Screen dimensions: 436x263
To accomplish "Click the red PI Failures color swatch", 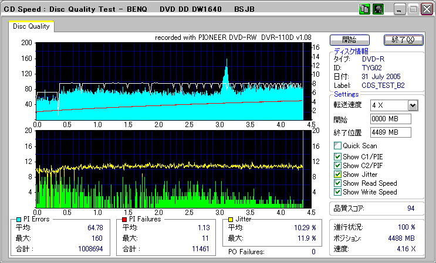I will click(124, 219).
